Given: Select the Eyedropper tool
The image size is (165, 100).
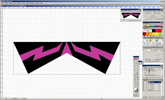Looking at the screenshot, I should click(135, 81).
